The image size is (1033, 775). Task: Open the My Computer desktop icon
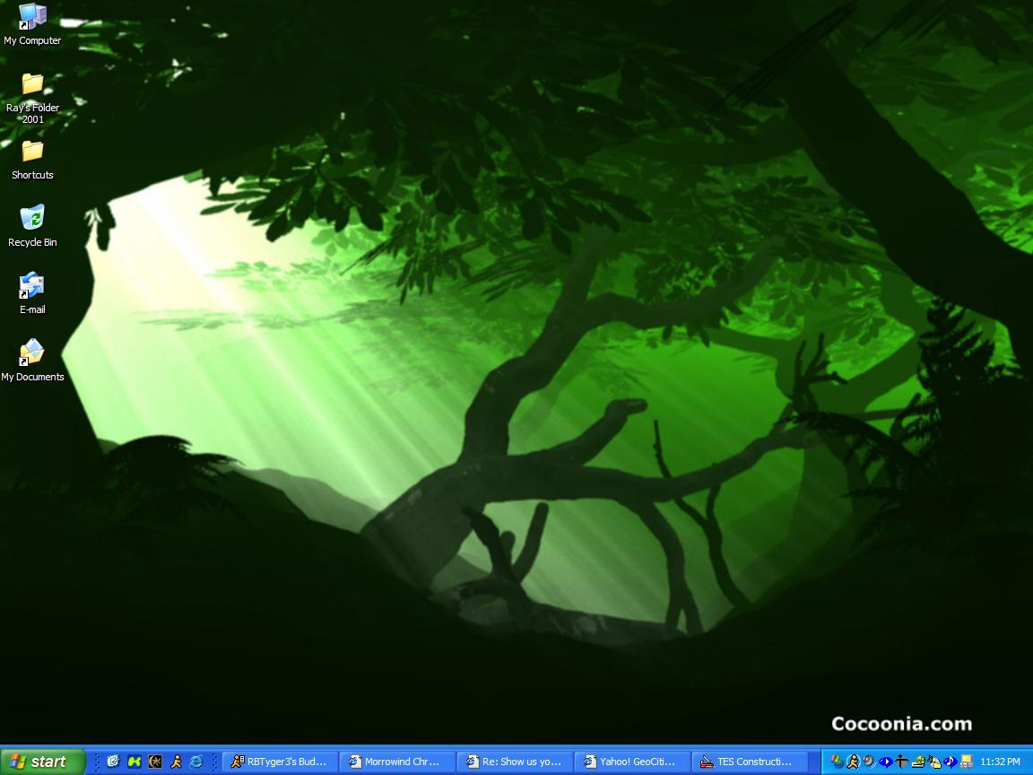click(x=32, y=25)
